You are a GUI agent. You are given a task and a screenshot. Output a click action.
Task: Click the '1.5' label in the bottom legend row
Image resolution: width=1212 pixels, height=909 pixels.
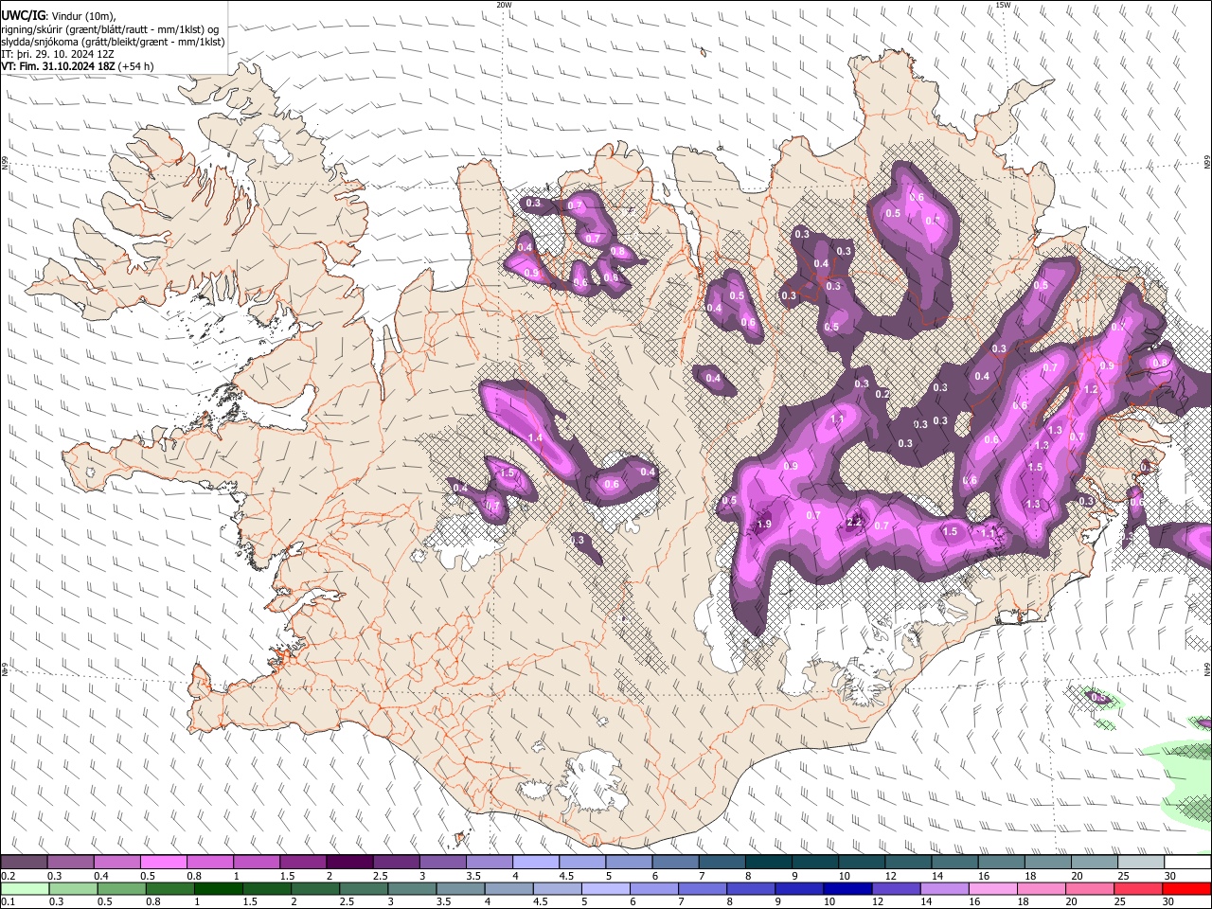(x=250, y=901)
